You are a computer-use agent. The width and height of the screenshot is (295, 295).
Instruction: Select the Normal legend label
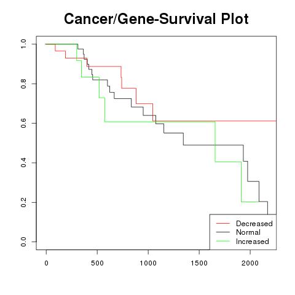coord(248,232)
